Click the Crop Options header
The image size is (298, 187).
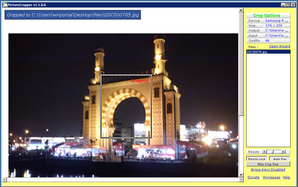(x=268, y=15)
